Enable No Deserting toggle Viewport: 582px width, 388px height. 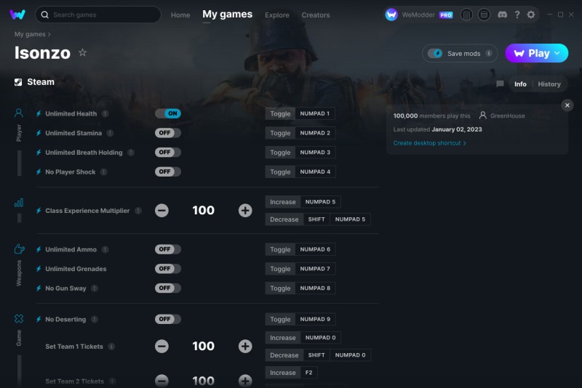[168, 319]
